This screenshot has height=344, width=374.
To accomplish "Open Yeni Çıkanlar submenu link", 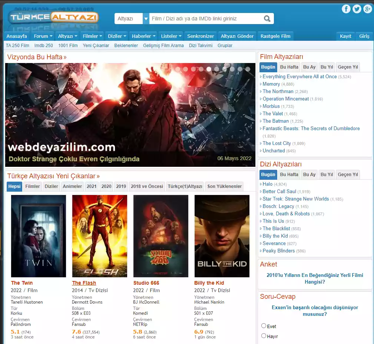I will [x=96, y=46].
